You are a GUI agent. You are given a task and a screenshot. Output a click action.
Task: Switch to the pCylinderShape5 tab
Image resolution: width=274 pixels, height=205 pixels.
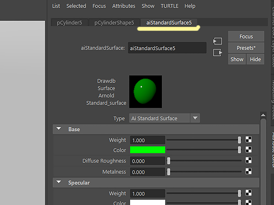click(x=114, y=23)
